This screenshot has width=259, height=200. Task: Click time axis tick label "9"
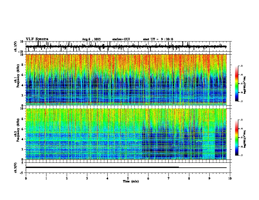pos(209,178)
